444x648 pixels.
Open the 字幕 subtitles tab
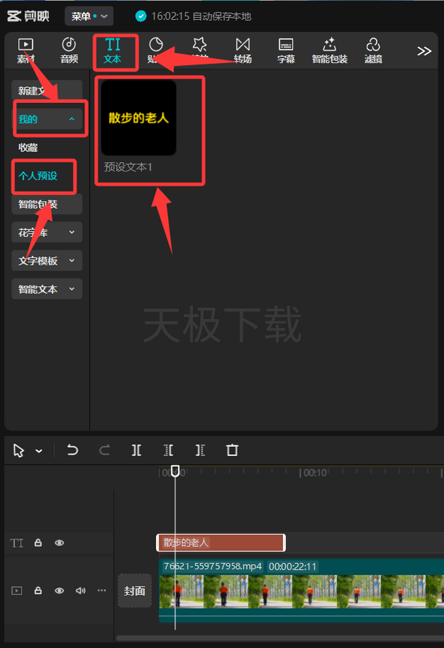click(x=286, y=51)
